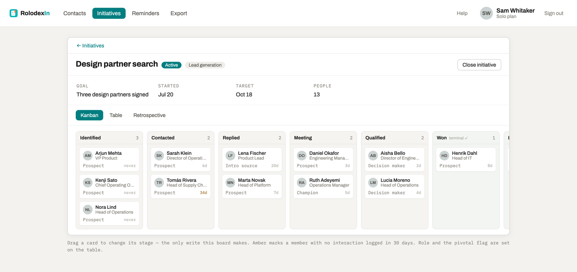Click the Ruth Adeyemi card name
577x272 pixels.
325,180
